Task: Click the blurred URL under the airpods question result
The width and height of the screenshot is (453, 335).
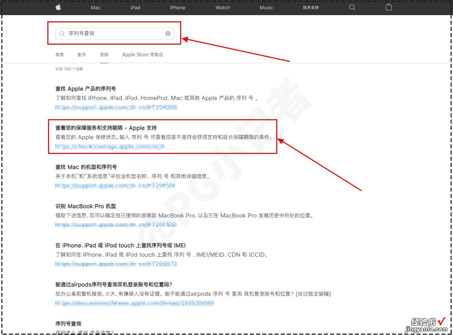Action: coord(135,303)
